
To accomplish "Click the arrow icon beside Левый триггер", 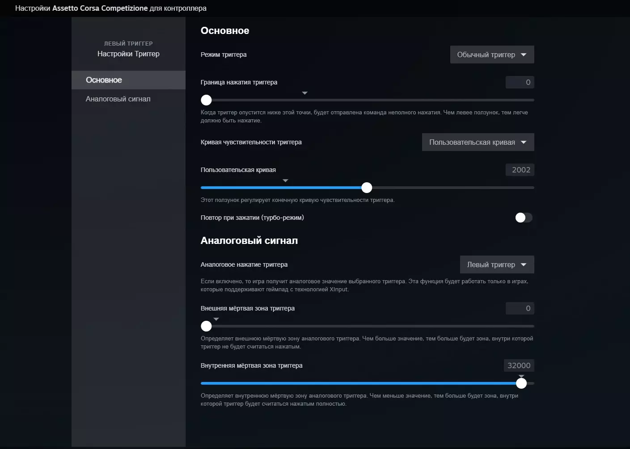I will (x=524, y=264).
